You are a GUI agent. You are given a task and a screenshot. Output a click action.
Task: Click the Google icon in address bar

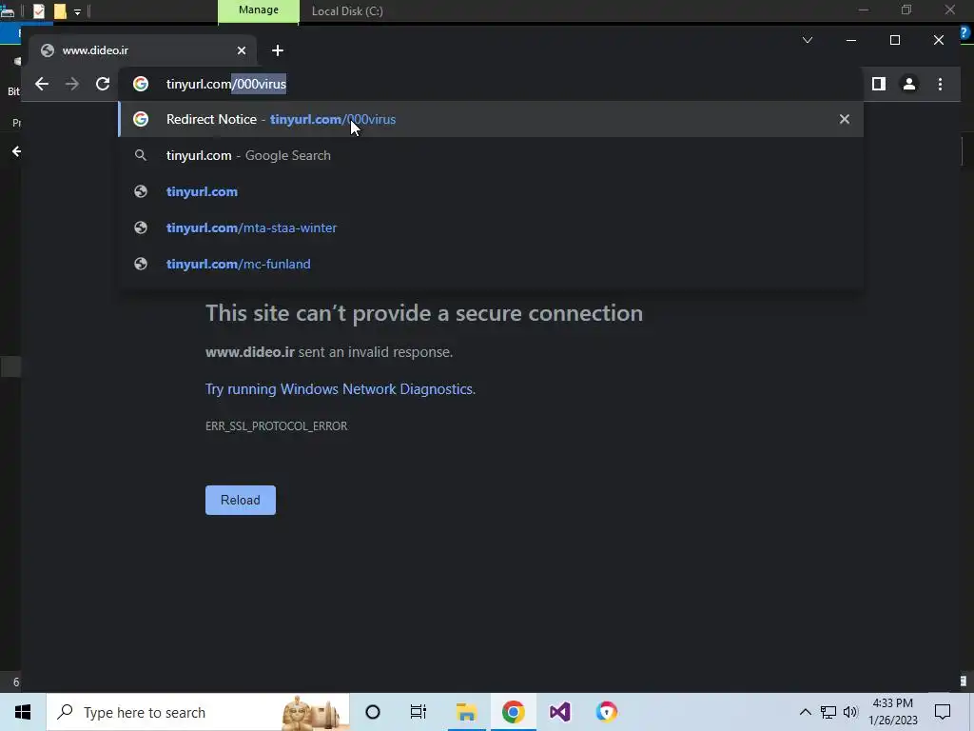point(141,84)
